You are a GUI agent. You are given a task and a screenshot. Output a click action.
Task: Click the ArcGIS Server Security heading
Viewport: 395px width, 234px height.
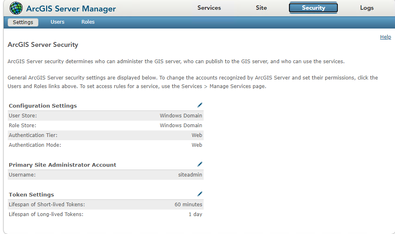click(x=43, y=45)
